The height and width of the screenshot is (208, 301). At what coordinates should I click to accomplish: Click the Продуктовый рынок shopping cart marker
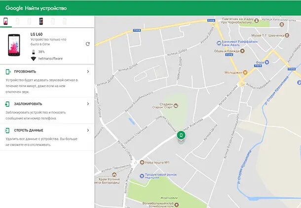point(142,176)
